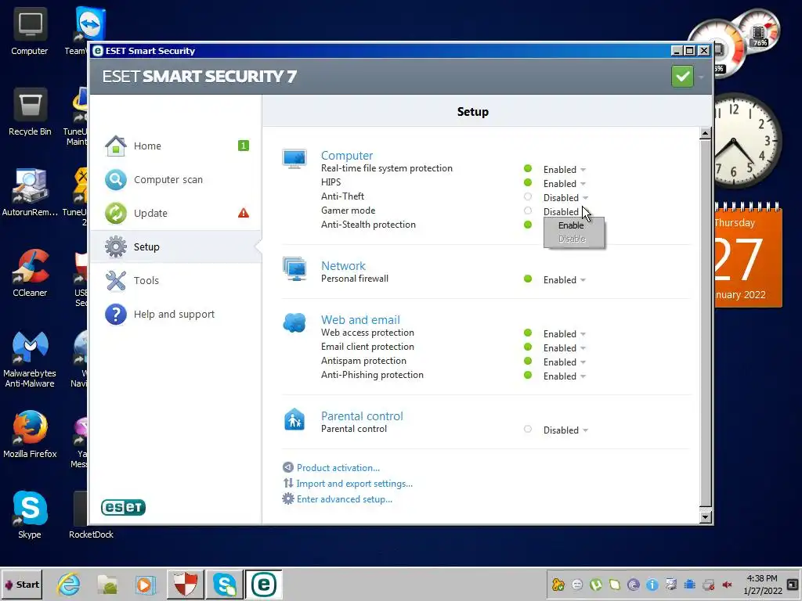Image resolution: width=802 pixels, height=601 pixels.
Task: Open Skype desktop icon
Action: tap(30, 515)
